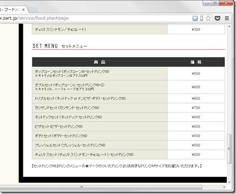Screen dimensions: 236x194
Task: Click the vertical scrollbar thumb
Action: (x=229, y=149)
